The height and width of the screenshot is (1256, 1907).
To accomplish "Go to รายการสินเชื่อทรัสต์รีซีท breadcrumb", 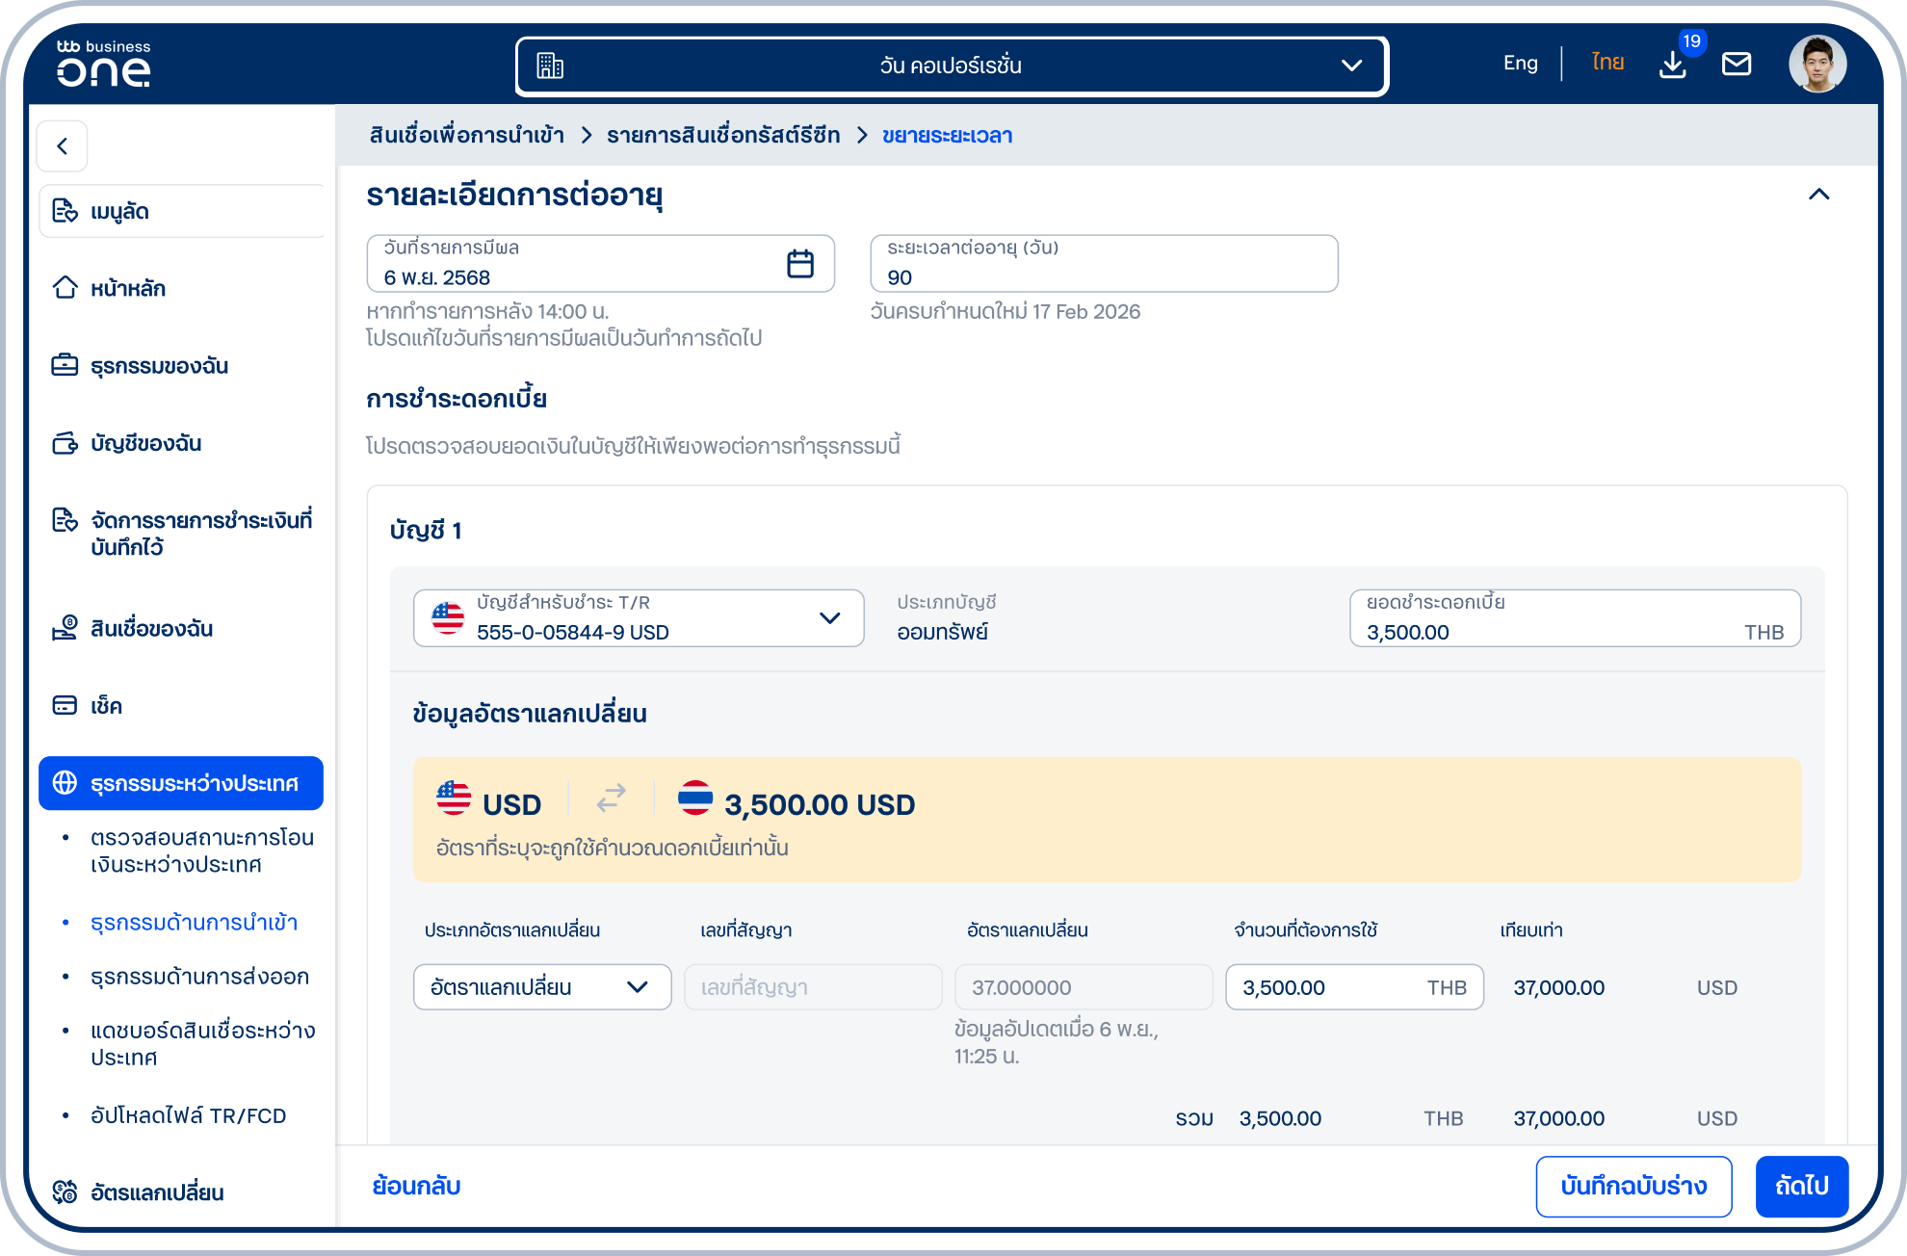I will pos(723,135).
